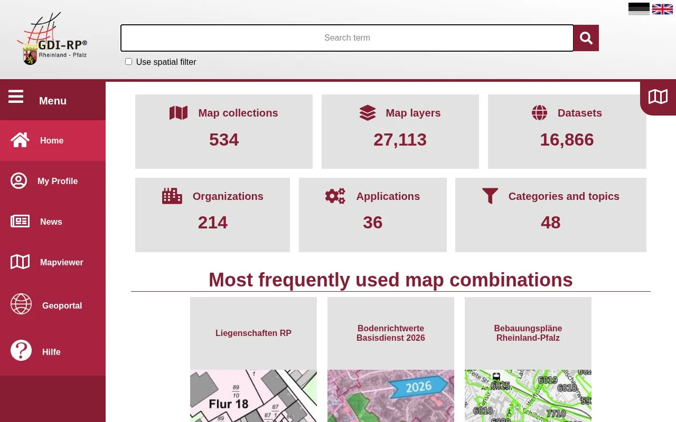
Task: Open Mapviewer from the sidebar
Action: (53, 262)
